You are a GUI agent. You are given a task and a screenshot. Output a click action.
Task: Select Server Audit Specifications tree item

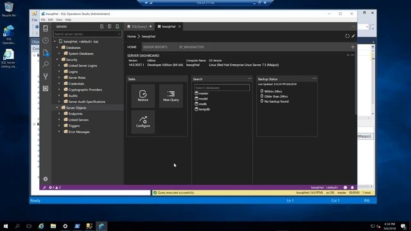click(87, 101)
